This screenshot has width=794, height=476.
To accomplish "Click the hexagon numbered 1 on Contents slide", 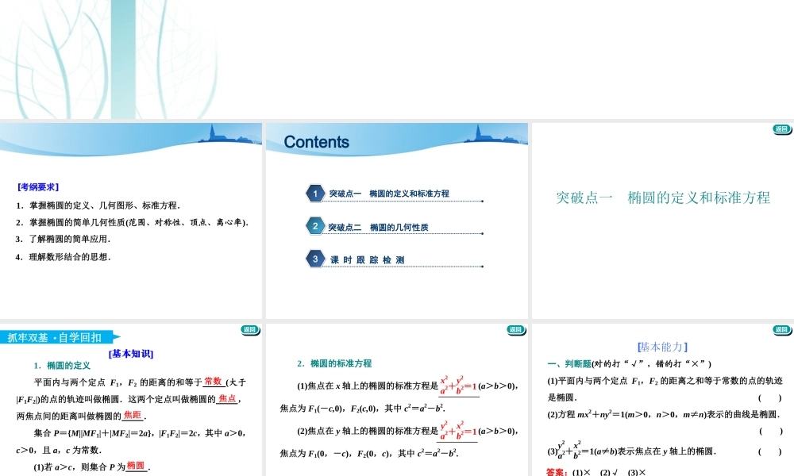I will tap(315, 194).
